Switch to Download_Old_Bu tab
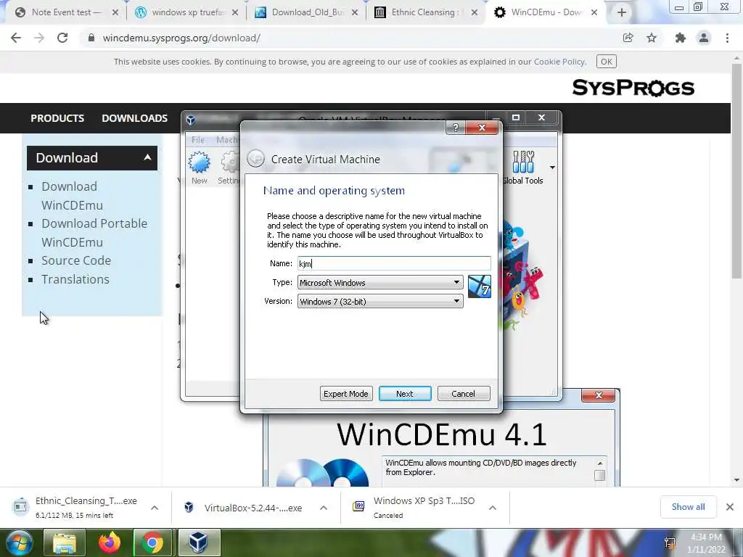Image resolution: width=743 pixels, height=557 pixels. 307,12
